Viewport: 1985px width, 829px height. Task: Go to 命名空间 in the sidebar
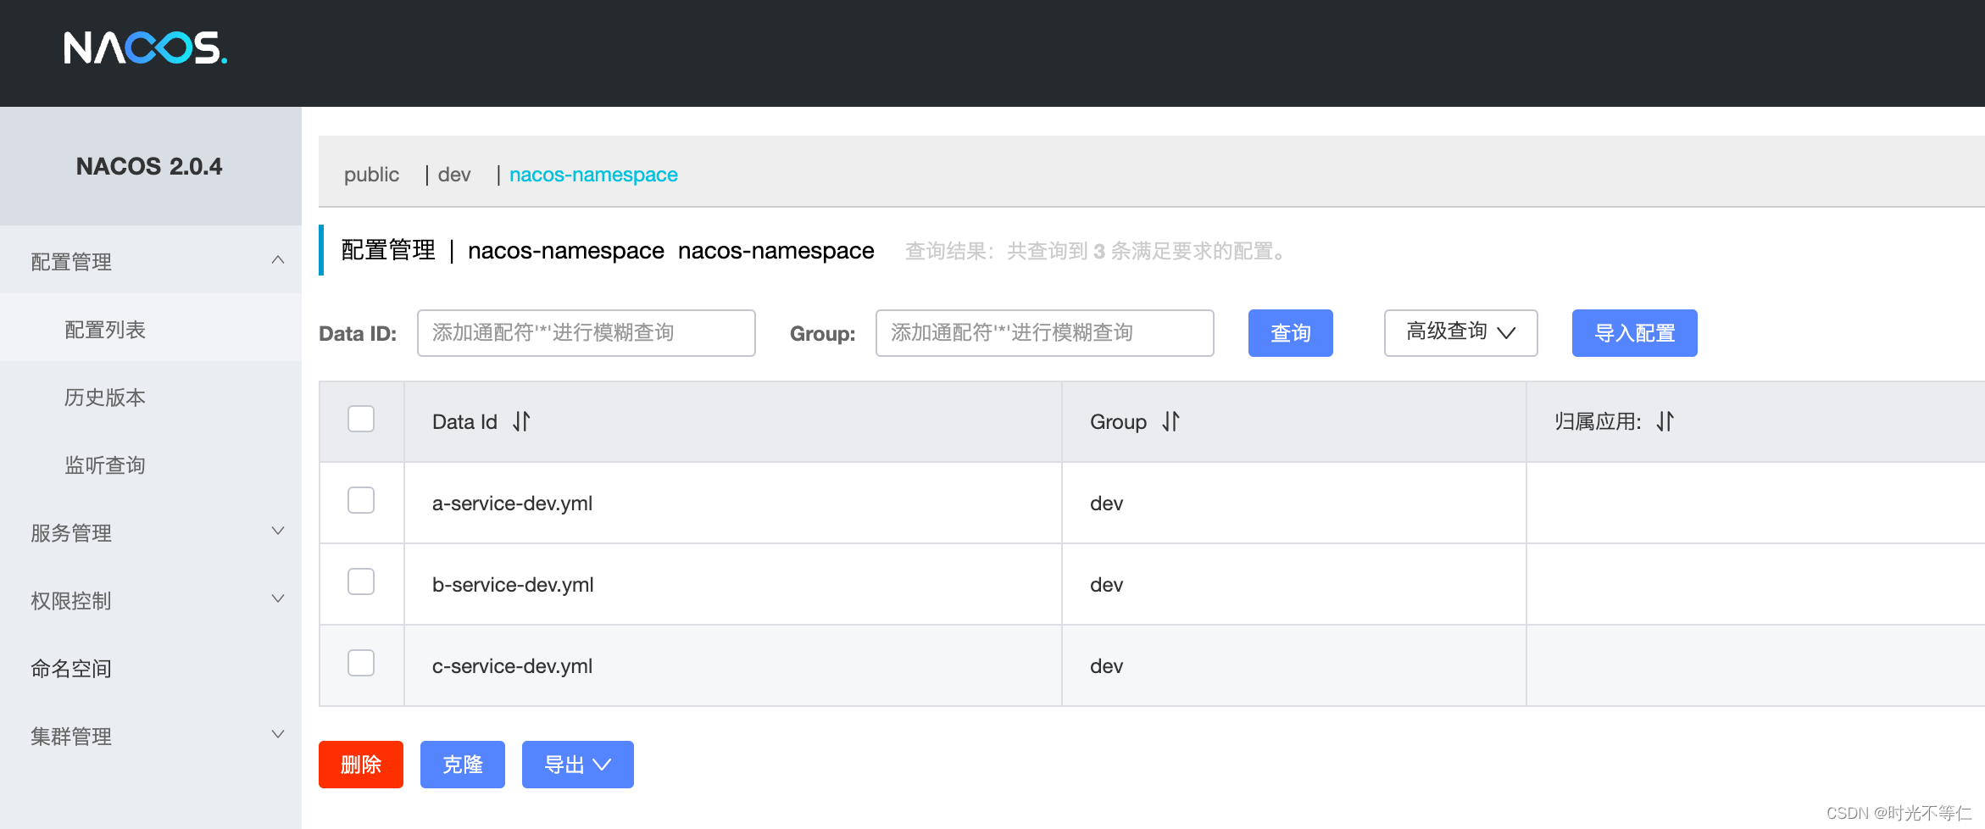pos(151,667)
